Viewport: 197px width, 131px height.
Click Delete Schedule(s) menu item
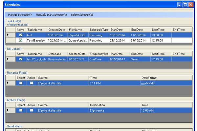tap(82, 15)
